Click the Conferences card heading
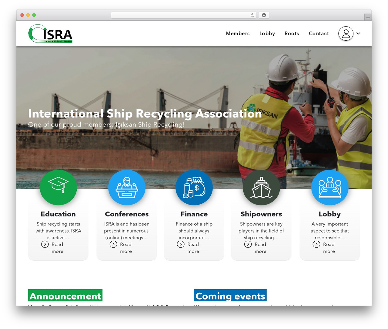Image resolution: width=388 pixels, height=329 pixels. [127, 214]
